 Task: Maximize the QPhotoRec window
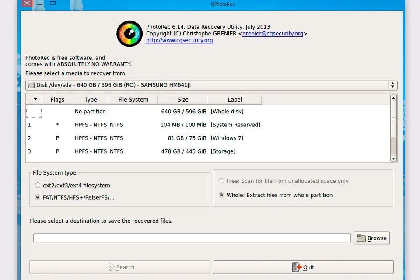tap(53, 3)
